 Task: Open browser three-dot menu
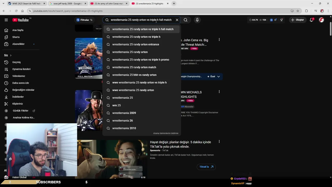(328, 11)
